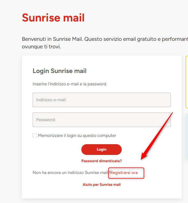Screen dimensions: 188x203
Task: Click the "ovunque ti trovi." text line
Action: click(x=41, y=47)
